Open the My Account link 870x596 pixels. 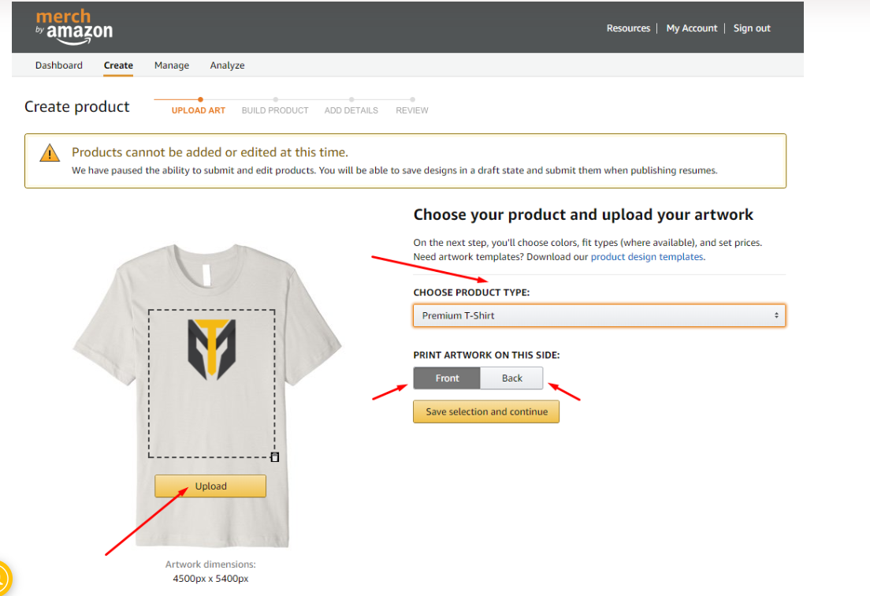691,28
